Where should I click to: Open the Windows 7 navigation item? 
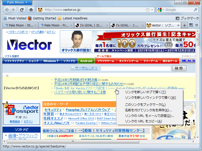coord(51,61)
